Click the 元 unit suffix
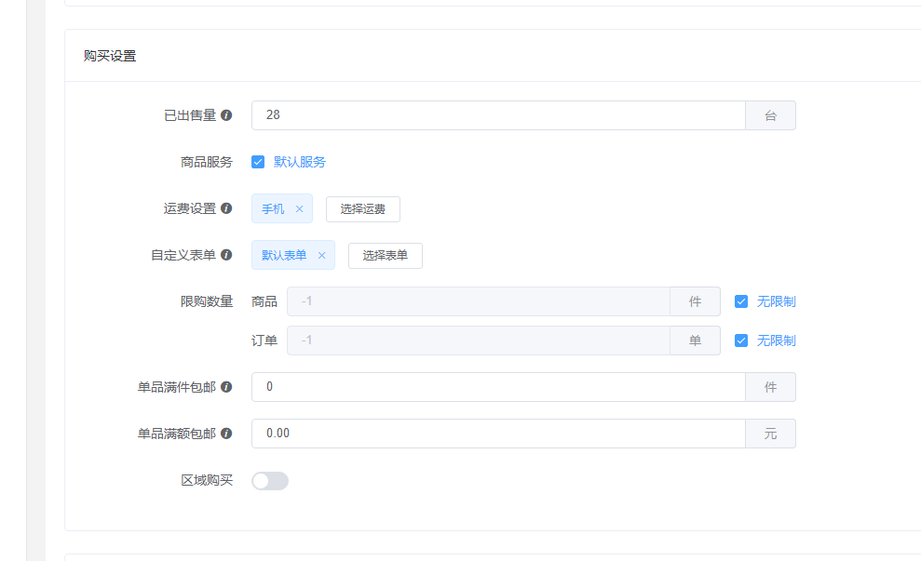The width and height of the screenshot is (921, 561). [x=771, y=433]
